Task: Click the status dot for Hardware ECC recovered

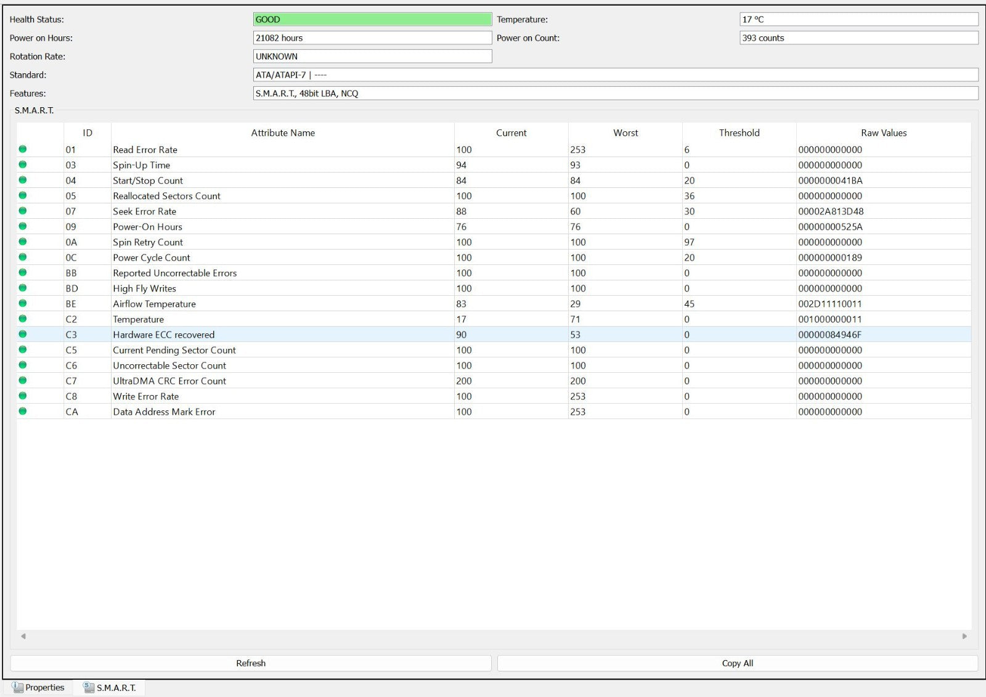Action: [x=23, y=334]
